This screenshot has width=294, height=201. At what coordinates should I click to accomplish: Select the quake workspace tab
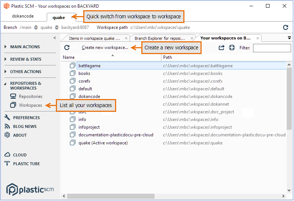(x=59, y=18)
